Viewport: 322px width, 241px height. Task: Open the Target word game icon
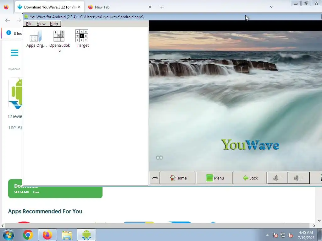click(82, 39)
